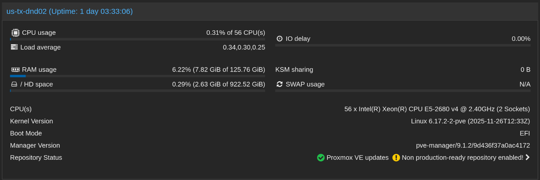Click the CPU usage progress bar
540x180 pixels.
point(137,39)
